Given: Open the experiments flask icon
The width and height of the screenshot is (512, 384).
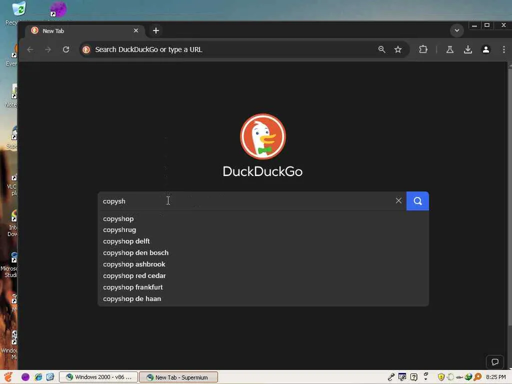Looking at the screenshot, I should pos(449,49).
